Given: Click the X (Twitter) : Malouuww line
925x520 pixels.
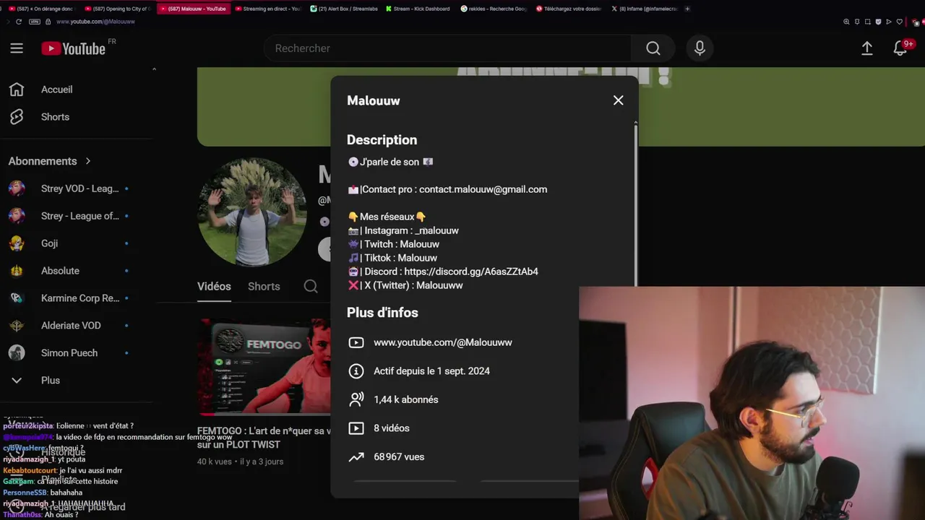Looking at the screenshot, I should (405, 285).
